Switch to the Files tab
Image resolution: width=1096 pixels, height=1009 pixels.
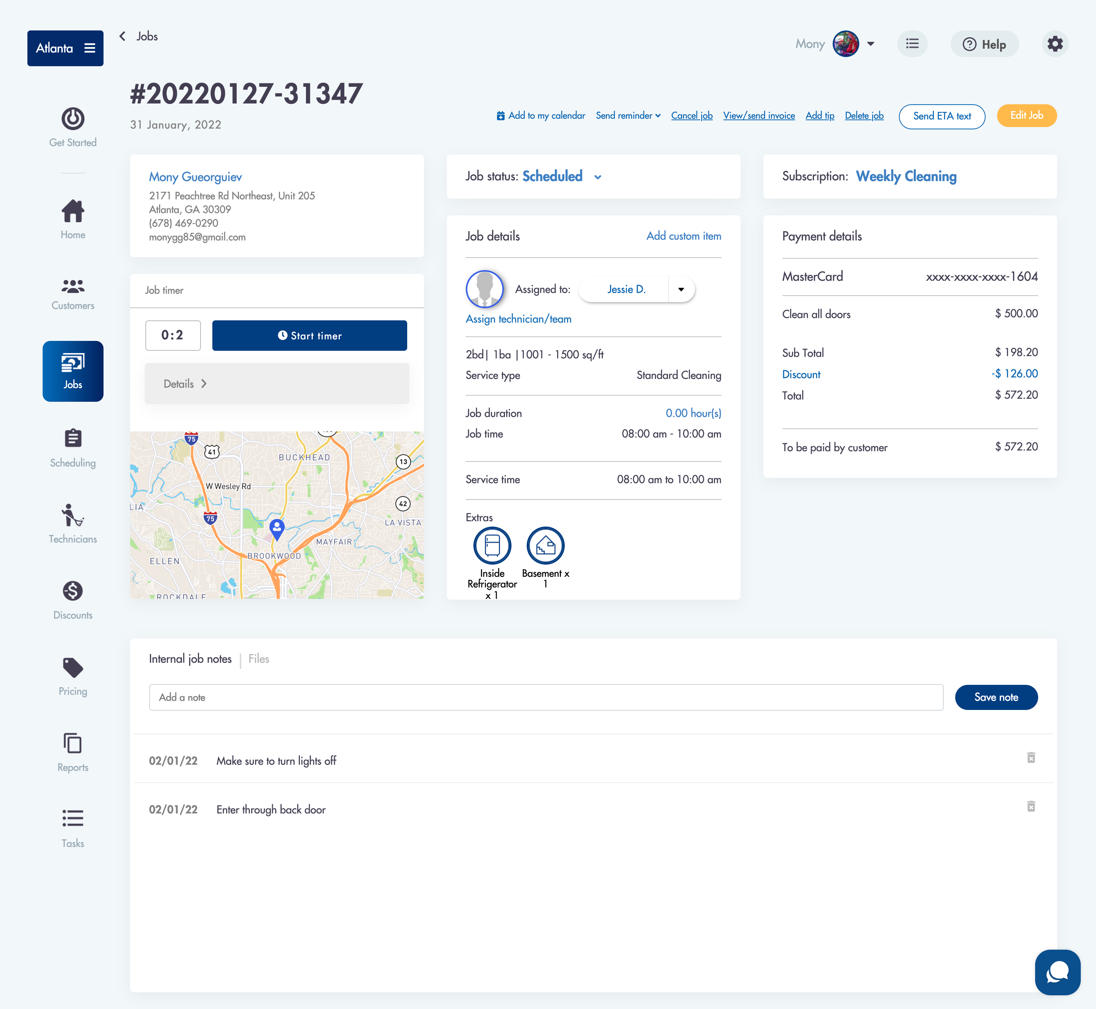(x=258, y=659)
